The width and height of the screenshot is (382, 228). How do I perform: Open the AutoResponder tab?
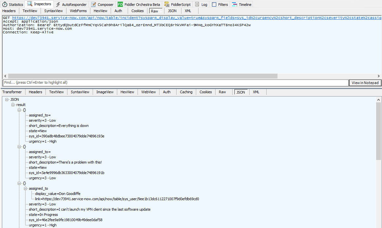coord(71,4)
